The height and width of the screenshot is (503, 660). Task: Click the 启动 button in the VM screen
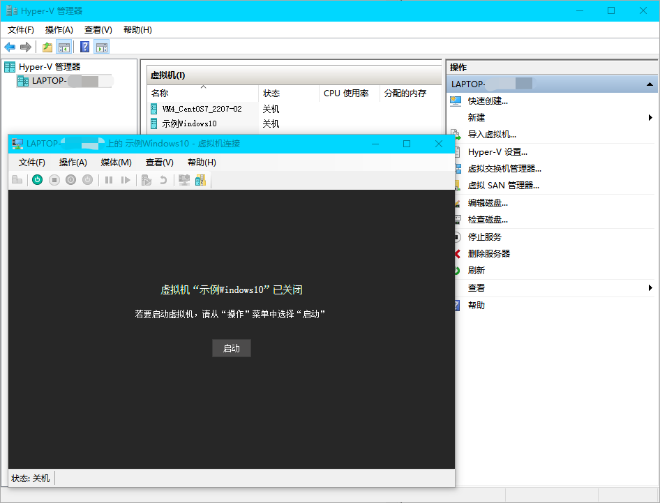232,348
